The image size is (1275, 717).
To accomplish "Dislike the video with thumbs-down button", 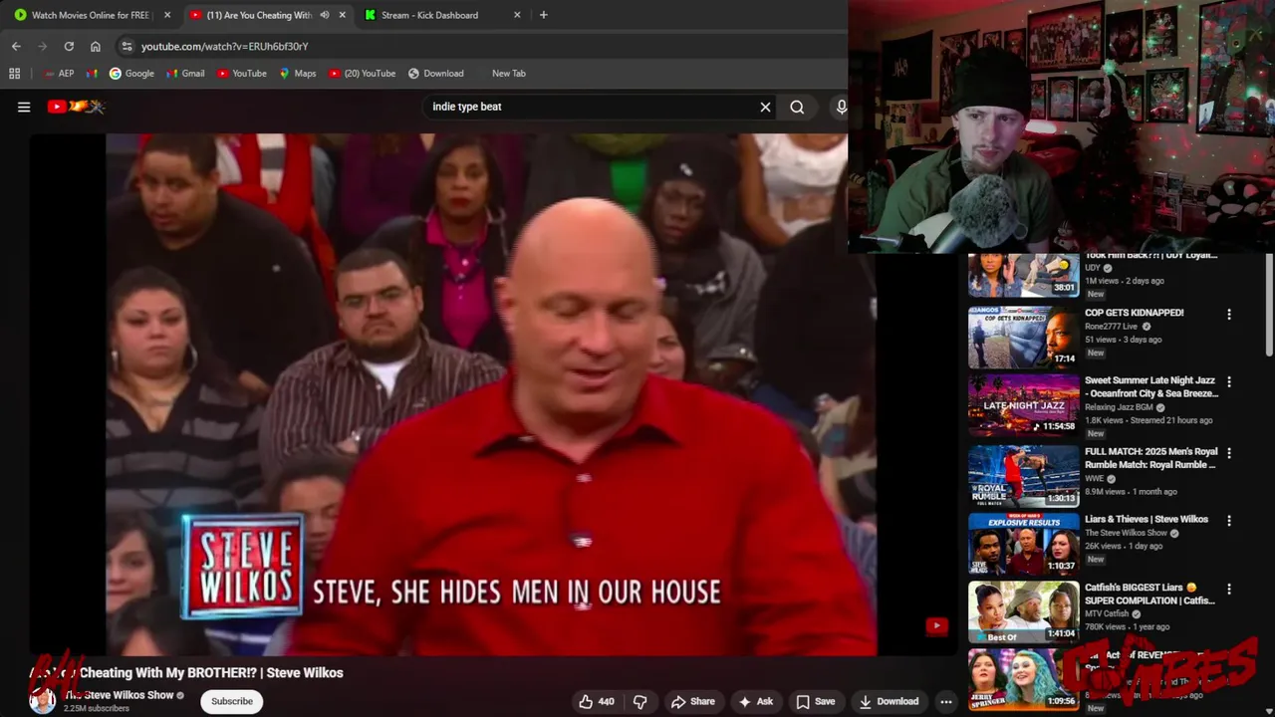I will [x=640, y=701].
